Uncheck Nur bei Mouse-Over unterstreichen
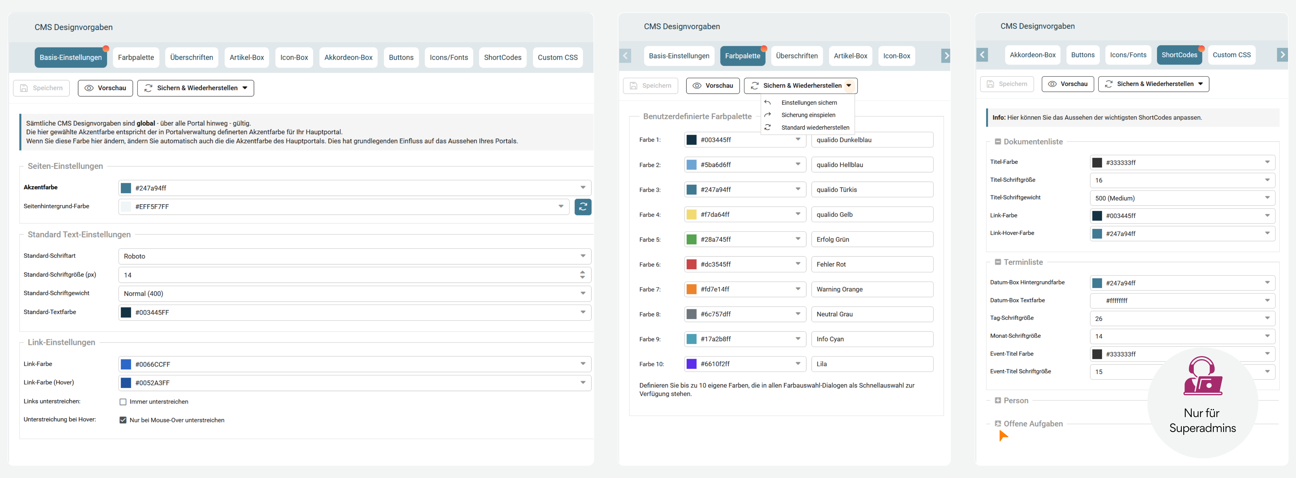1296x478 pixels. click(123, 420)
